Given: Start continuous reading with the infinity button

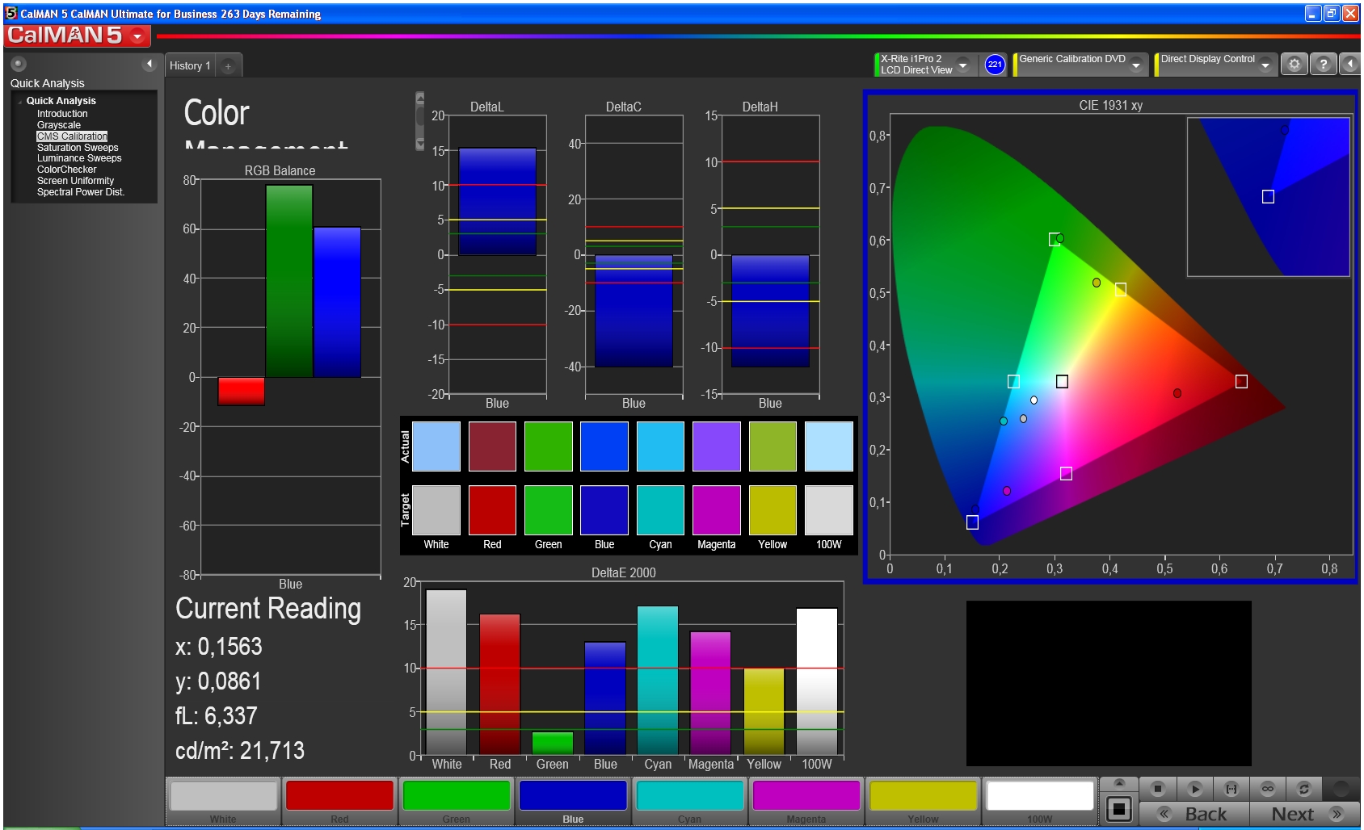Looking at the screenshot, I should pos(1268,789).
